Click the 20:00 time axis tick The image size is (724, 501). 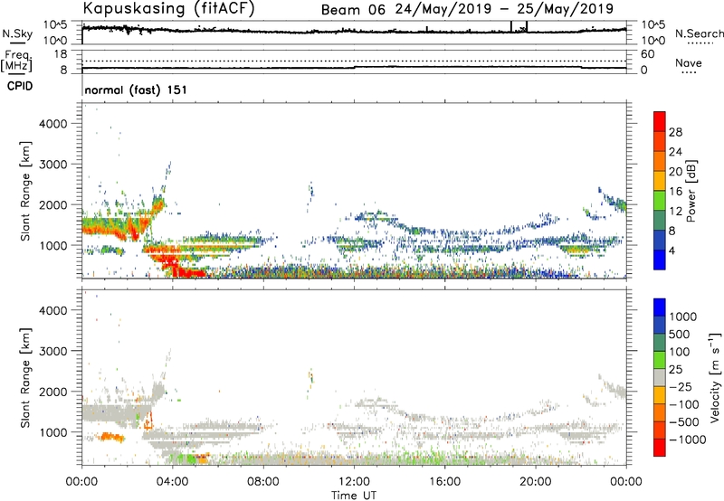pyautogui.click(x=536, y=482)
